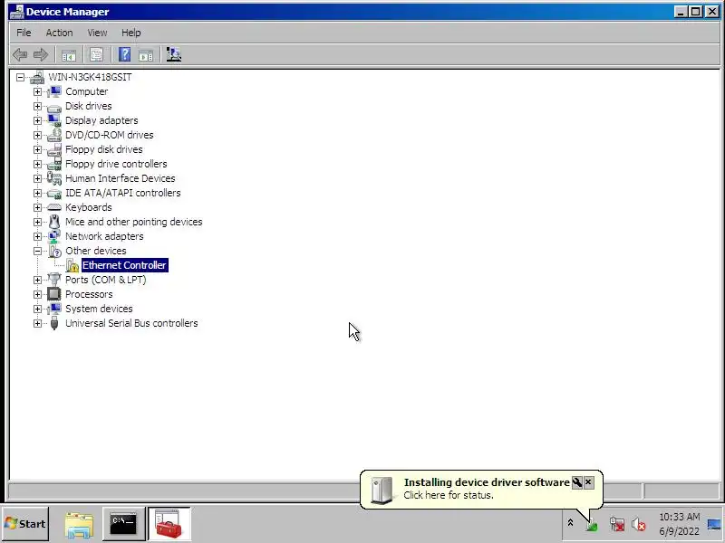Click the Ethernet Controller warning icon
Image resolution: width=725 pixels, height=543 pixels.
72,265
